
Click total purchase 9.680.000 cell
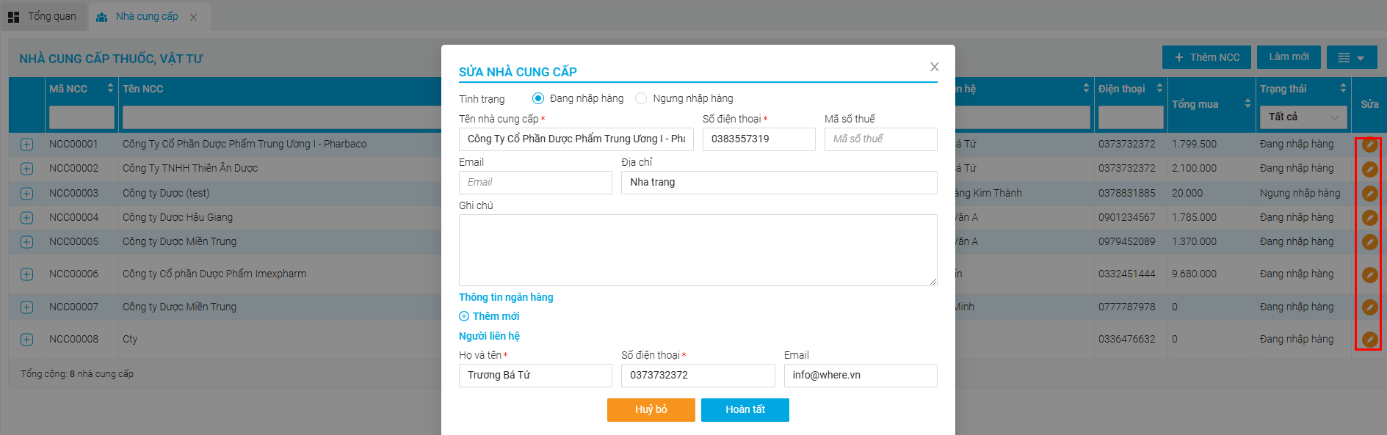pos(1194,274)
